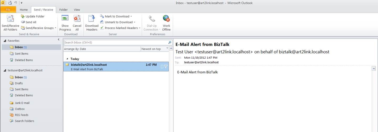Switch to the Send / Receive tab

[43, 10]
